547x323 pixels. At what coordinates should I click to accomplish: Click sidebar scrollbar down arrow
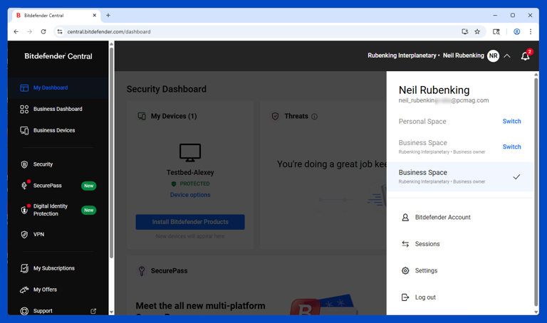coord(112,312)
